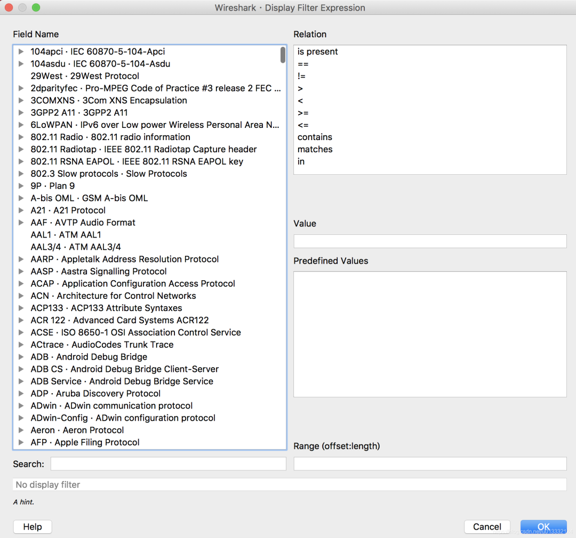Click the Range offset:length field
The height and width of the screenshot is (538, 576).
pos(430,464)
